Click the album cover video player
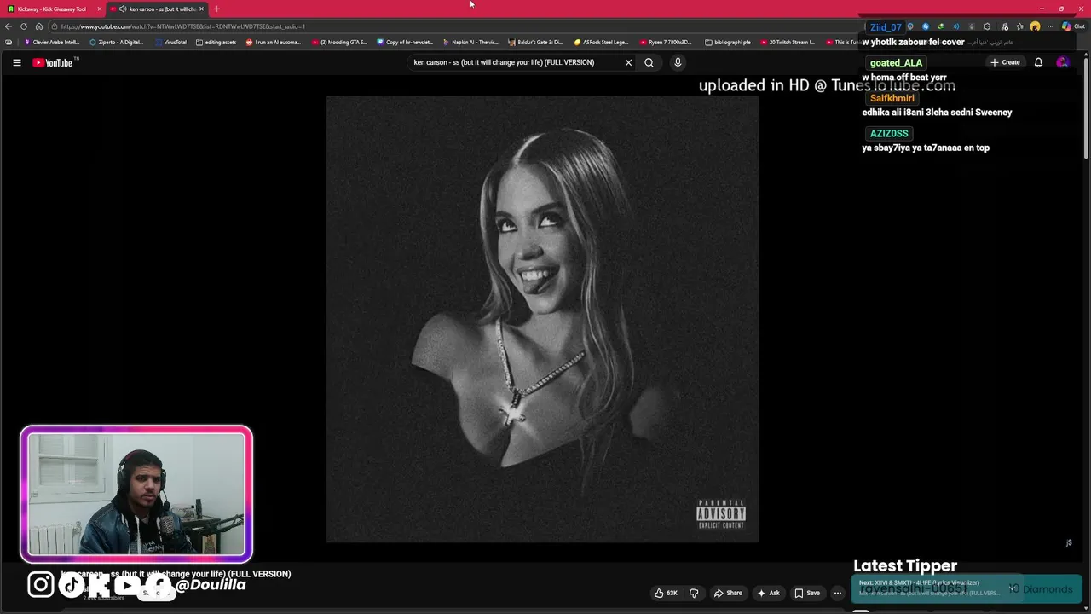Screen dimensions: 1091x614 pyautogui.click(x=542, y=319)
